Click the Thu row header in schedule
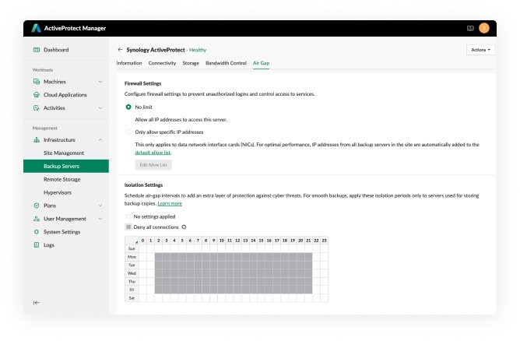The height and width of the screenshot is (341, 520). click(x=132, y=282)
